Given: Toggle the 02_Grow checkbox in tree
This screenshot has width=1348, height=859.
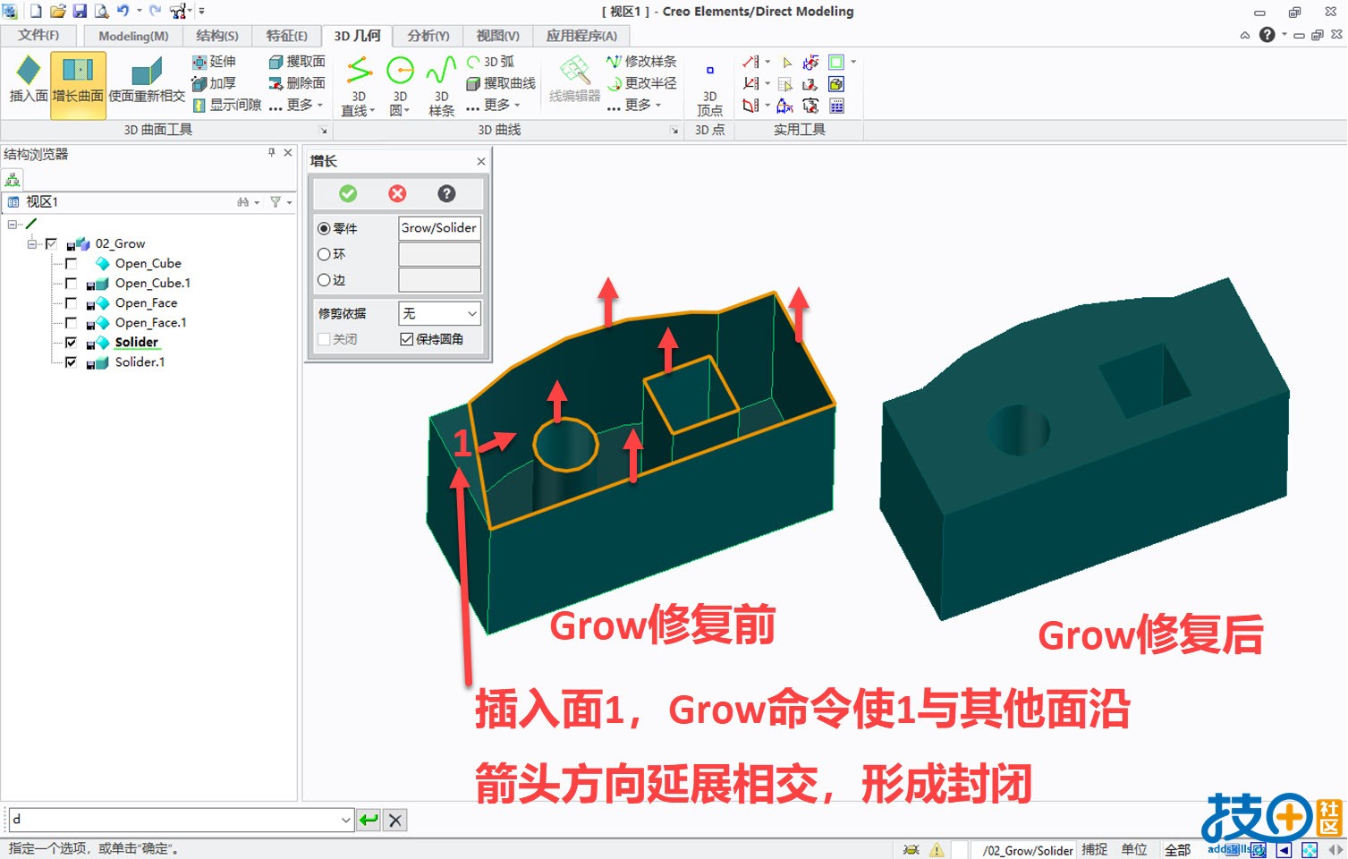Looking at the screenshot, I should click(51, 243).
